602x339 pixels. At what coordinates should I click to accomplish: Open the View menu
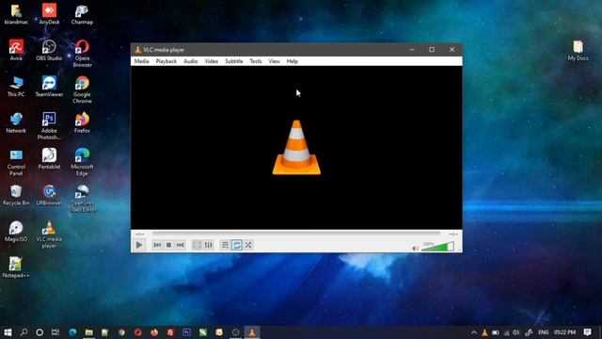[274, 61]
